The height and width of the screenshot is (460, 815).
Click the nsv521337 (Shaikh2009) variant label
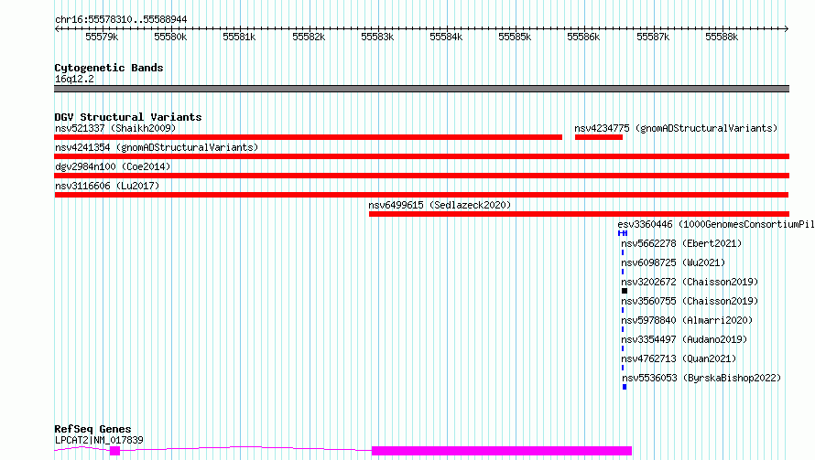point(115,128)
